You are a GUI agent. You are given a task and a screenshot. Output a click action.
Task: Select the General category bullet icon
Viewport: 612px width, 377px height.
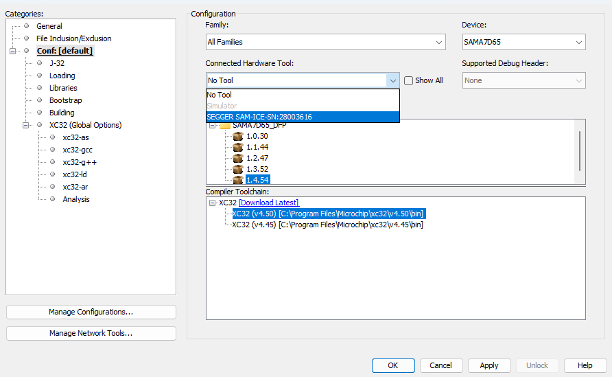click(27, 26)
